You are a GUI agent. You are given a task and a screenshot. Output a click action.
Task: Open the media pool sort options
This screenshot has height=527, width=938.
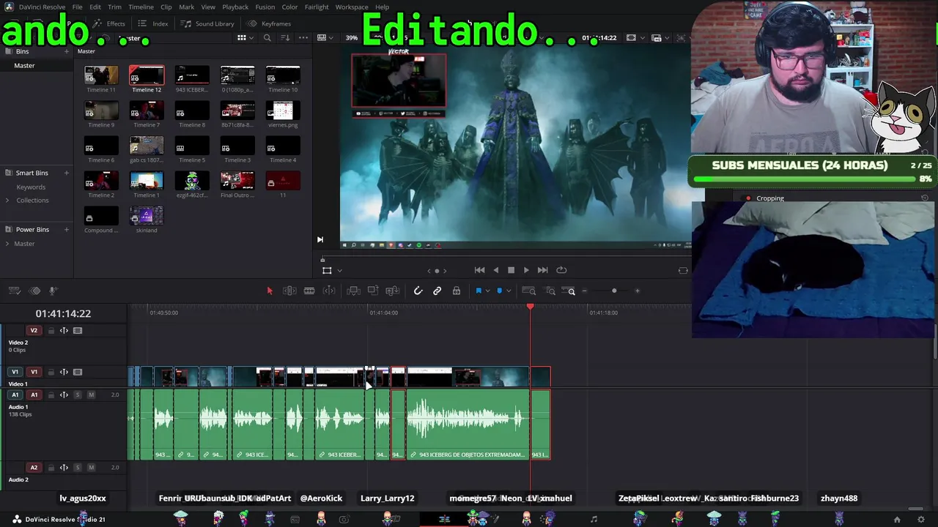click(x=285, y=38)
